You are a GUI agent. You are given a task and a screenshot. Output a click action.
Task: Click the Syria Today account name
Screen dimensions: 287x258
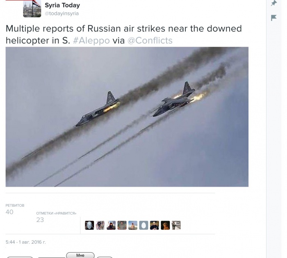coord(62,5)
